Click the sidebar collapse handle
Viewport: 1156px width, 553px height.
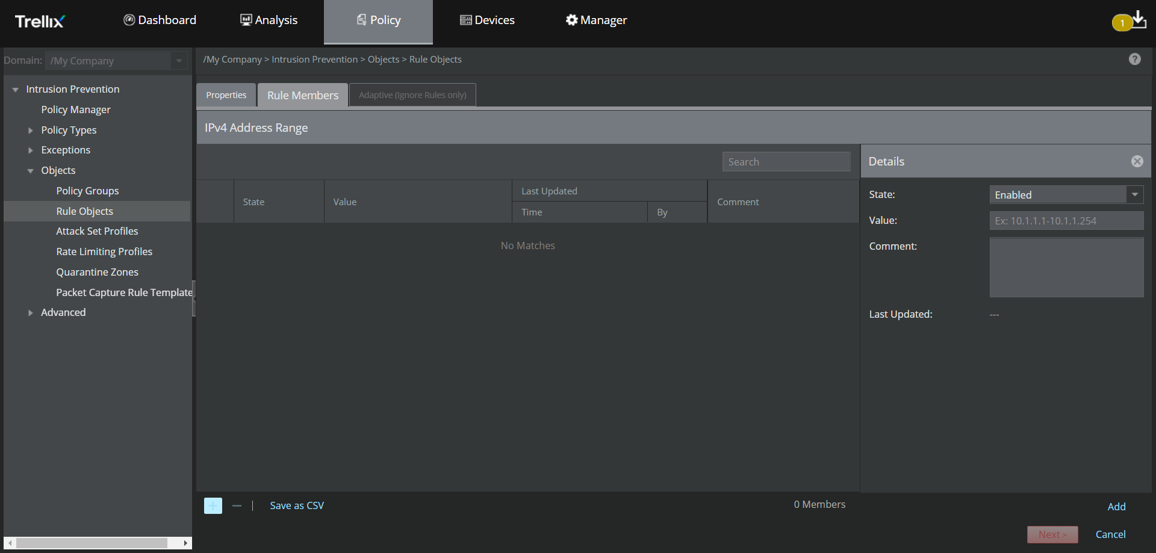click(194, 298)
